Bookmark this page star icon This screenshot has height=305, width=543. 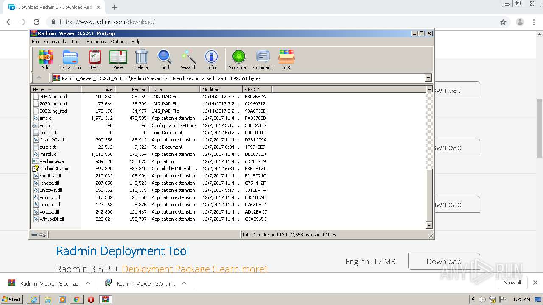[503, 22]
